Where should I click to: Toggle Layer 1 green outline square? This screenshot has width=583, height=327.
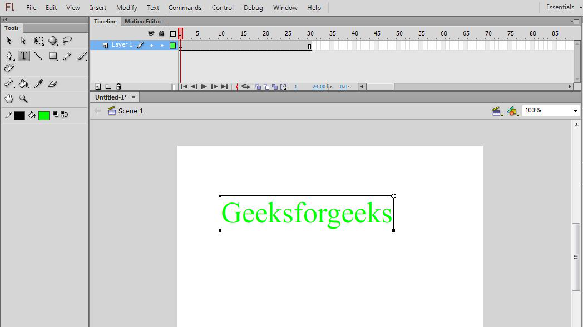tap(172, 46)
